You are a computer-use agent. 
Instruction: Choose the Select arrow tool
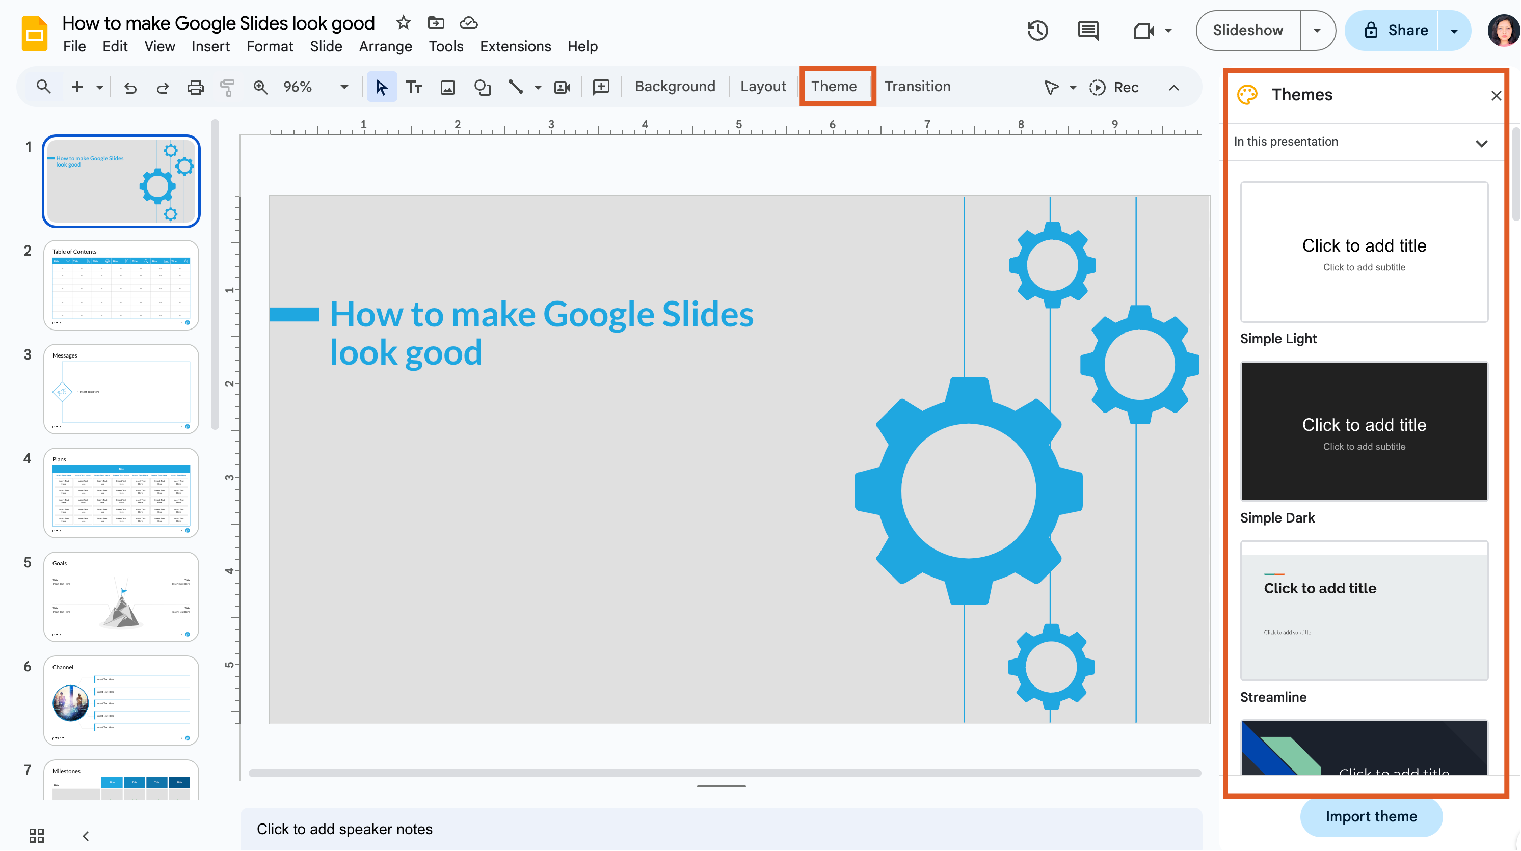[x=382, y=87]
